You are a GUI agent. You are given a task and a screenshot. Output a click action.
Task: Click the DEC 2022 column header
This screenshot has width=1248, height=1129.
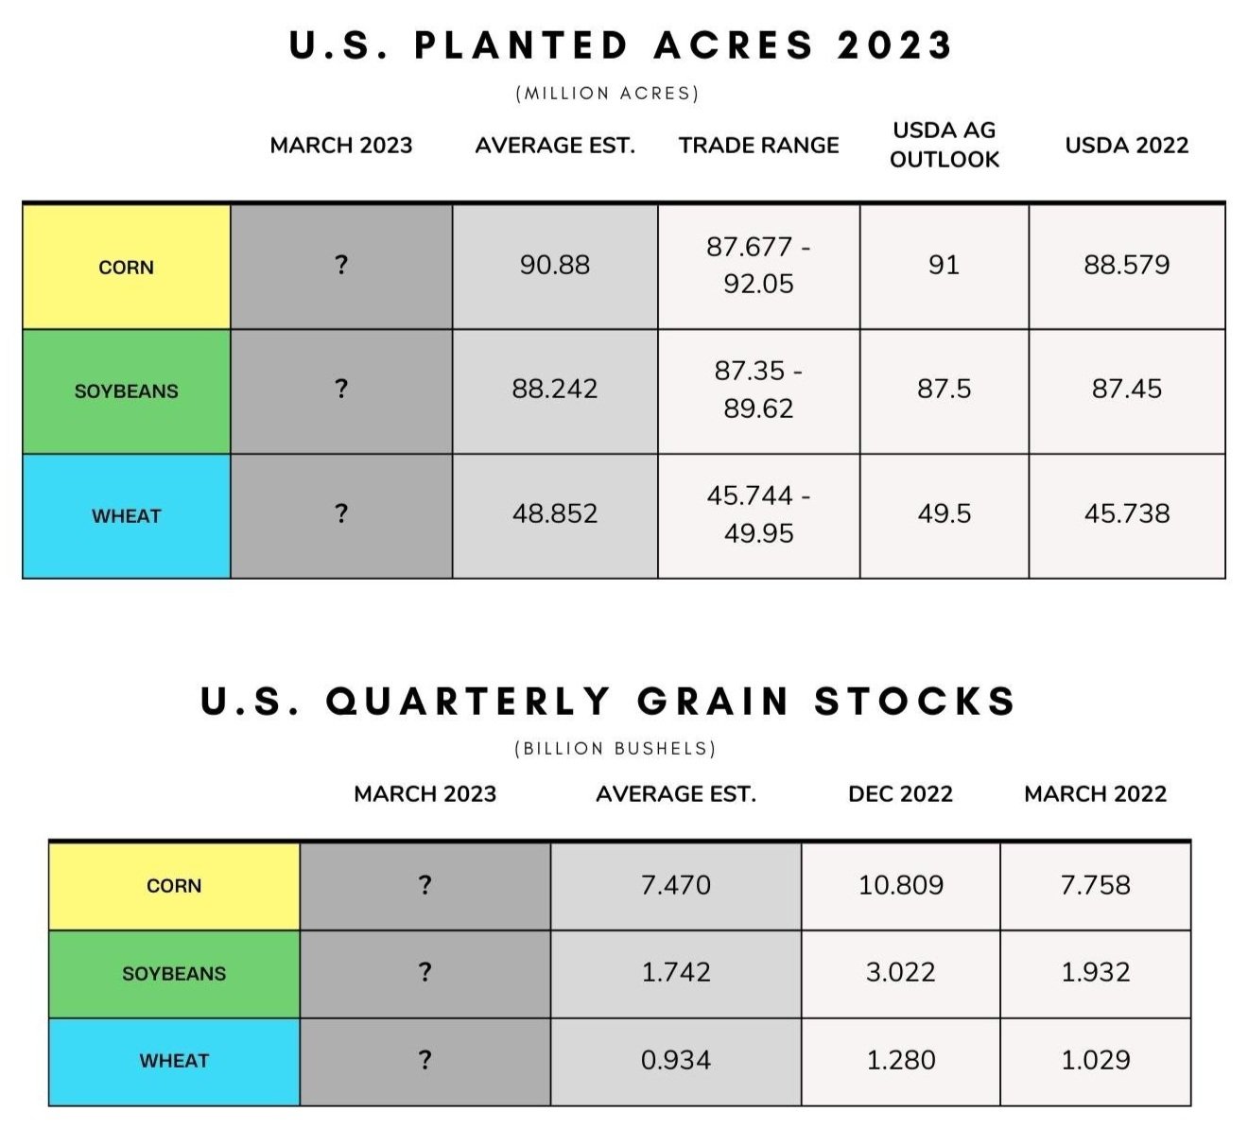(x=901, y=794)
